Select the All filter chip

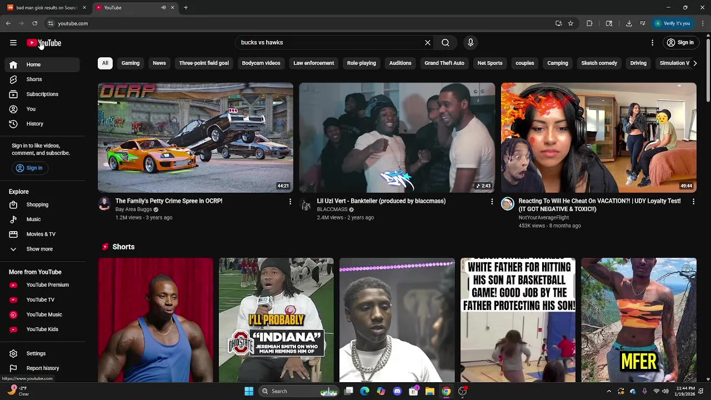pos(105,63)
